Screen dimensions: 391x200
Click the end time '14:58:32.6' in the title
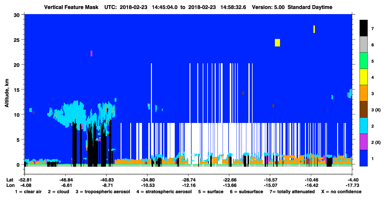click(233, 7)
